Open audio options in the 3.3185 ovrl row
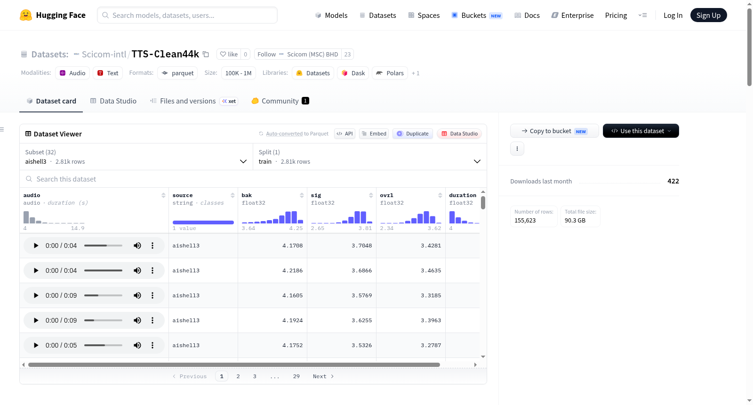The image size is (753, 405). pos(152,295)
